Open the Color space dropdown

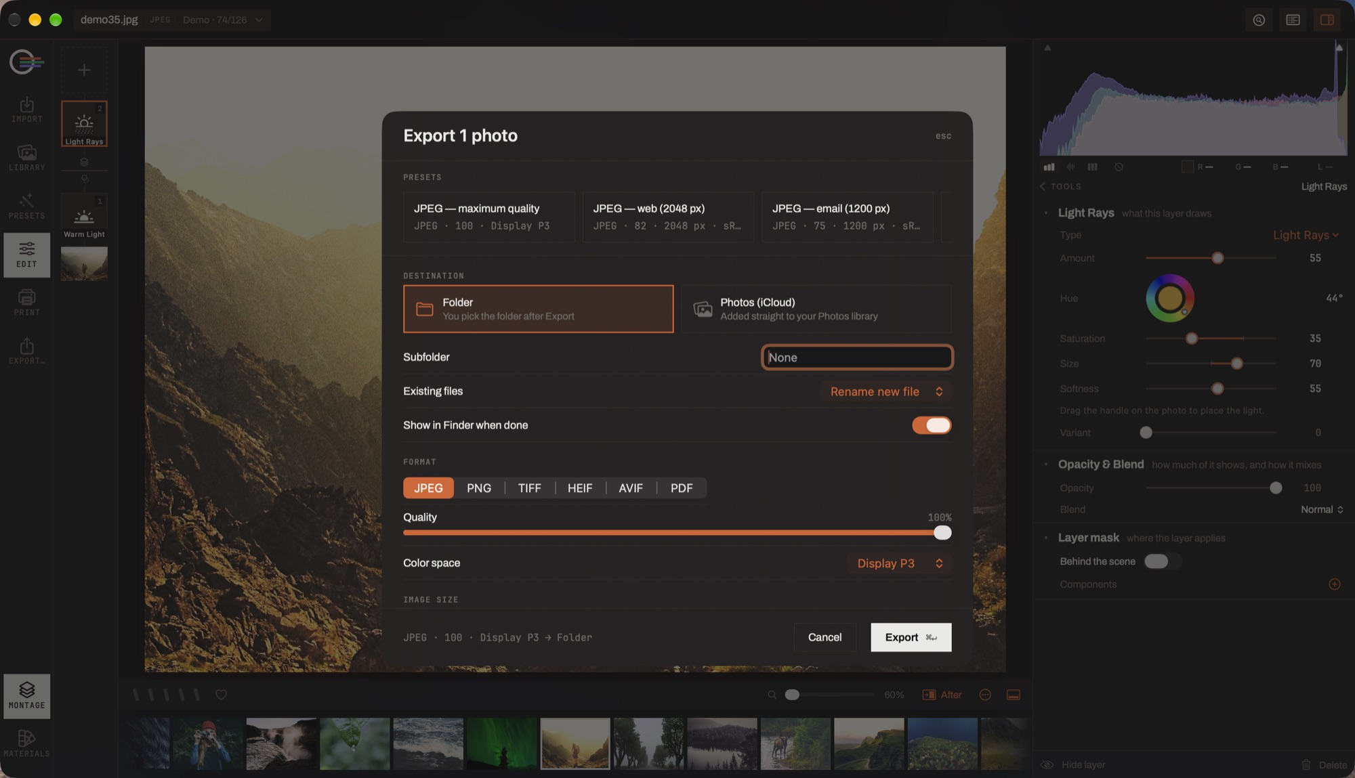pos(900,563)
